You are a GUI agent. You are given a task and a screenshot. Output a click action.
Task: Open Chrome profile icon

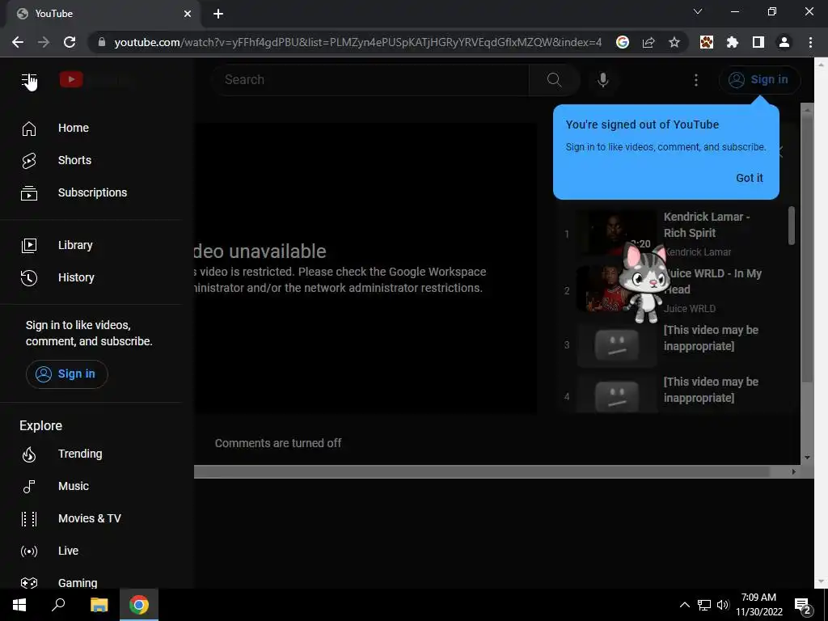click(x=784, y=42)
